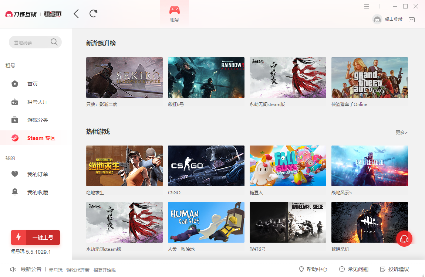The height and width of the screenshot is (277, 425).
Task: Minimize the window
Action: tap(395, 6)
